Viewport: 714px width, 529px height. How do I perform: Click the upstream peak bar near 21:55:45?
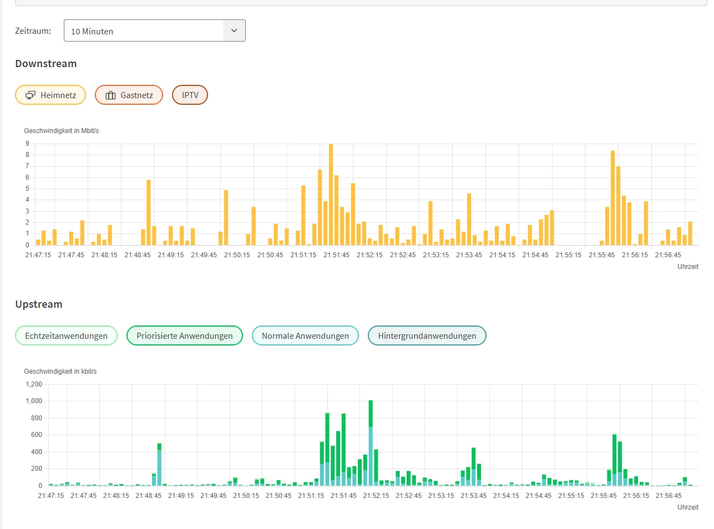click(x=615, y=460)
